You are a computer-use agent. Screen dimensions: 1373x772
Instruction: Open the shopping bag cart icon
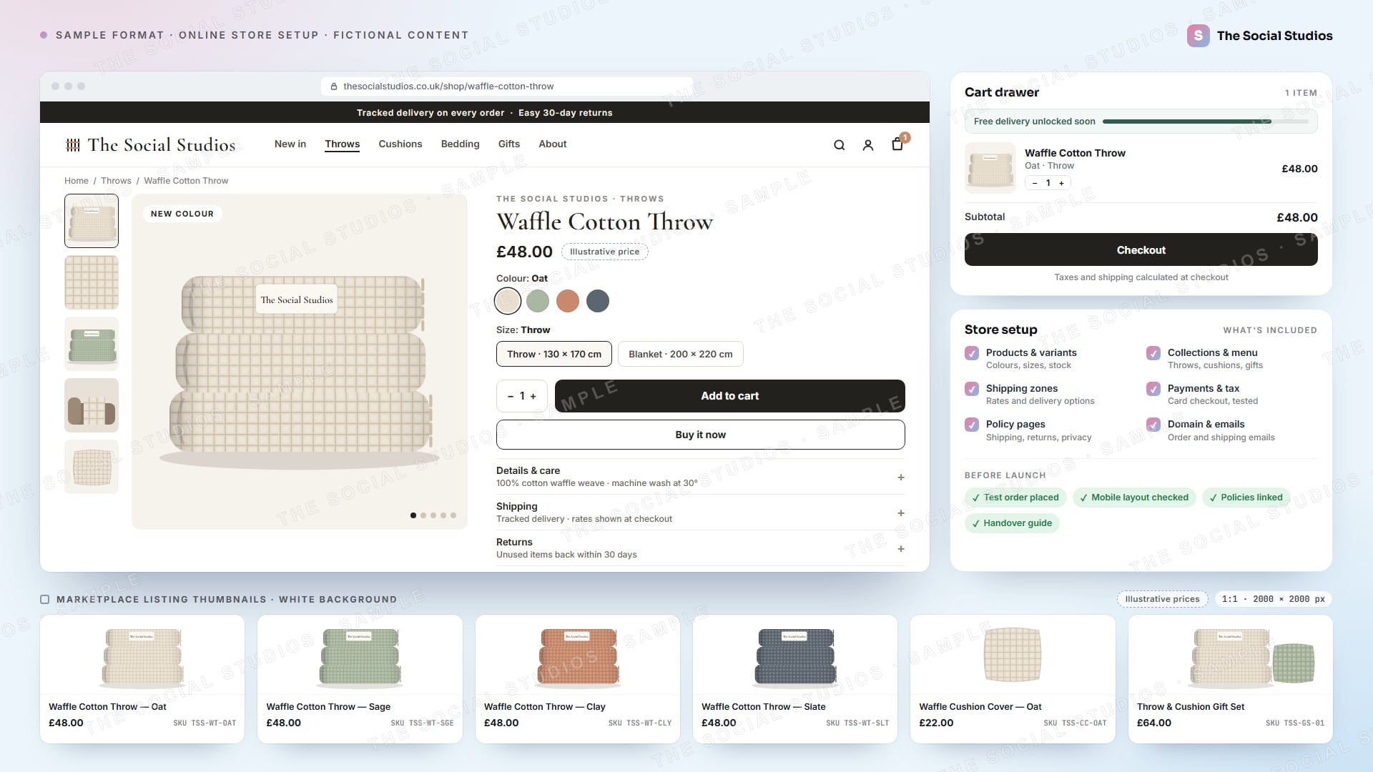[x=897, y=144]
